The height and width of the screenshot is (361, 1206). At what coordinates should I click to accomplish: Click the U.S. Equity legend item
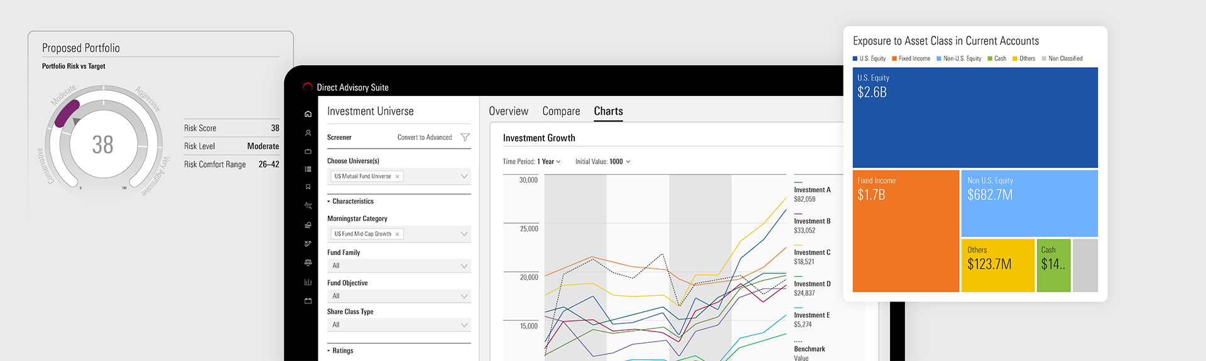click(869, 59)
